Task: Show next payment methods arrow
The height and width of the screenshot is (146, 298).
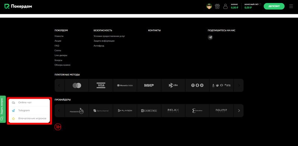Action: coord(239,86)
